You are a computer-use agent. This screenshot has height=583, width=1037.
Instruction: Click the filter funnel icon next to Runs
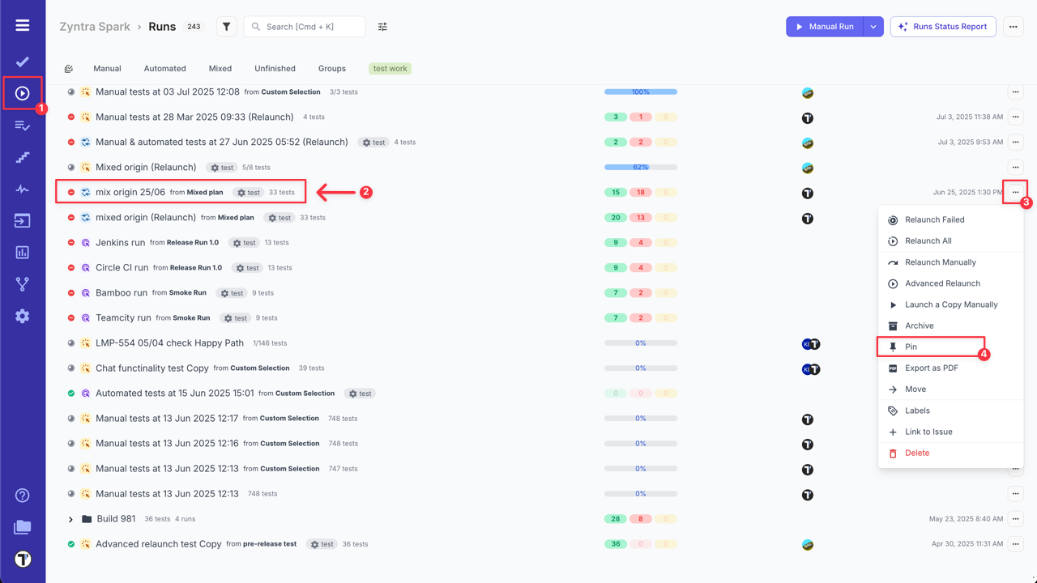(226, 26)
